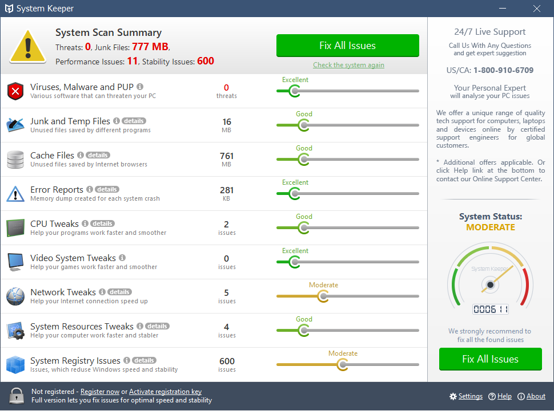This screenshot has width=554, height=411.
Task: Click the top Fix All Issues button
Action: pyautogui.click(x=348, y=46)
